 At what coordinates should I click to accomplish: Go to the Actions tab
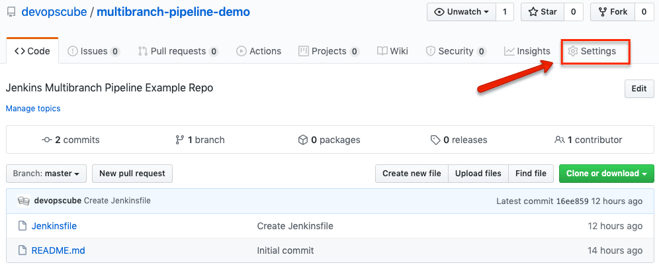coord(258,51)
